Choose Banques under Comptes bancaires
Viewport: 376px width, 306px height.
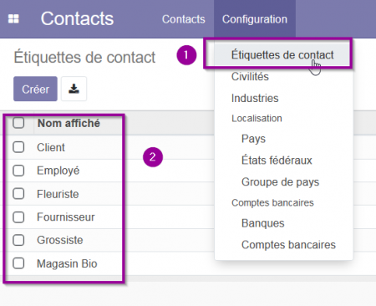click(x=263, y=223)
